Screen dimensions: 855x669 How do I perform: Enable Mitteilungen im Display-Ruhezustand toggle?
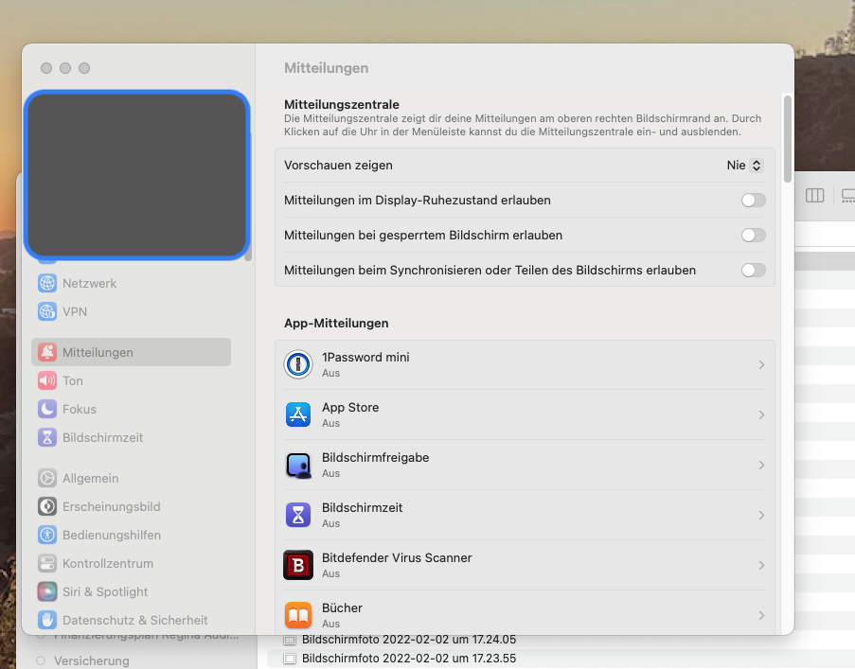pos(753,201)
